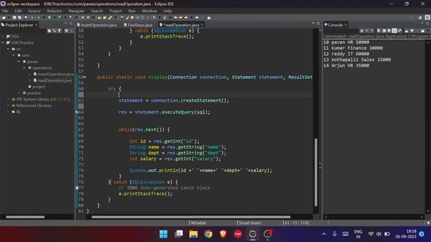Click the ENG IN language indicator

pyautogui.click(x=358, y=234)
